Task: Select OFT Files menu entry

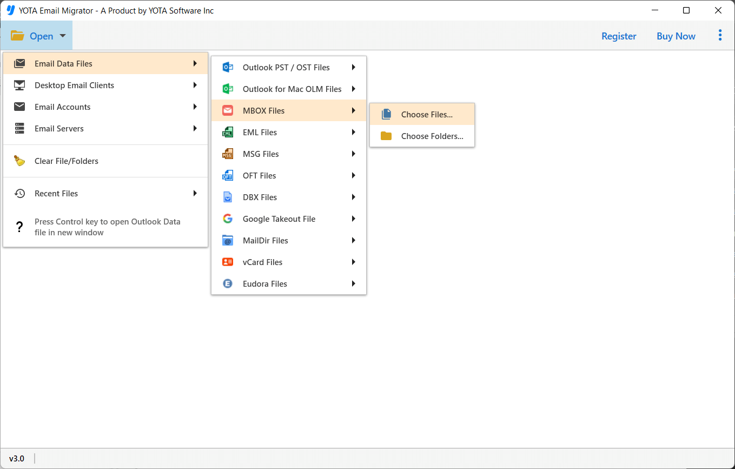Action: [x=289, y=175]
